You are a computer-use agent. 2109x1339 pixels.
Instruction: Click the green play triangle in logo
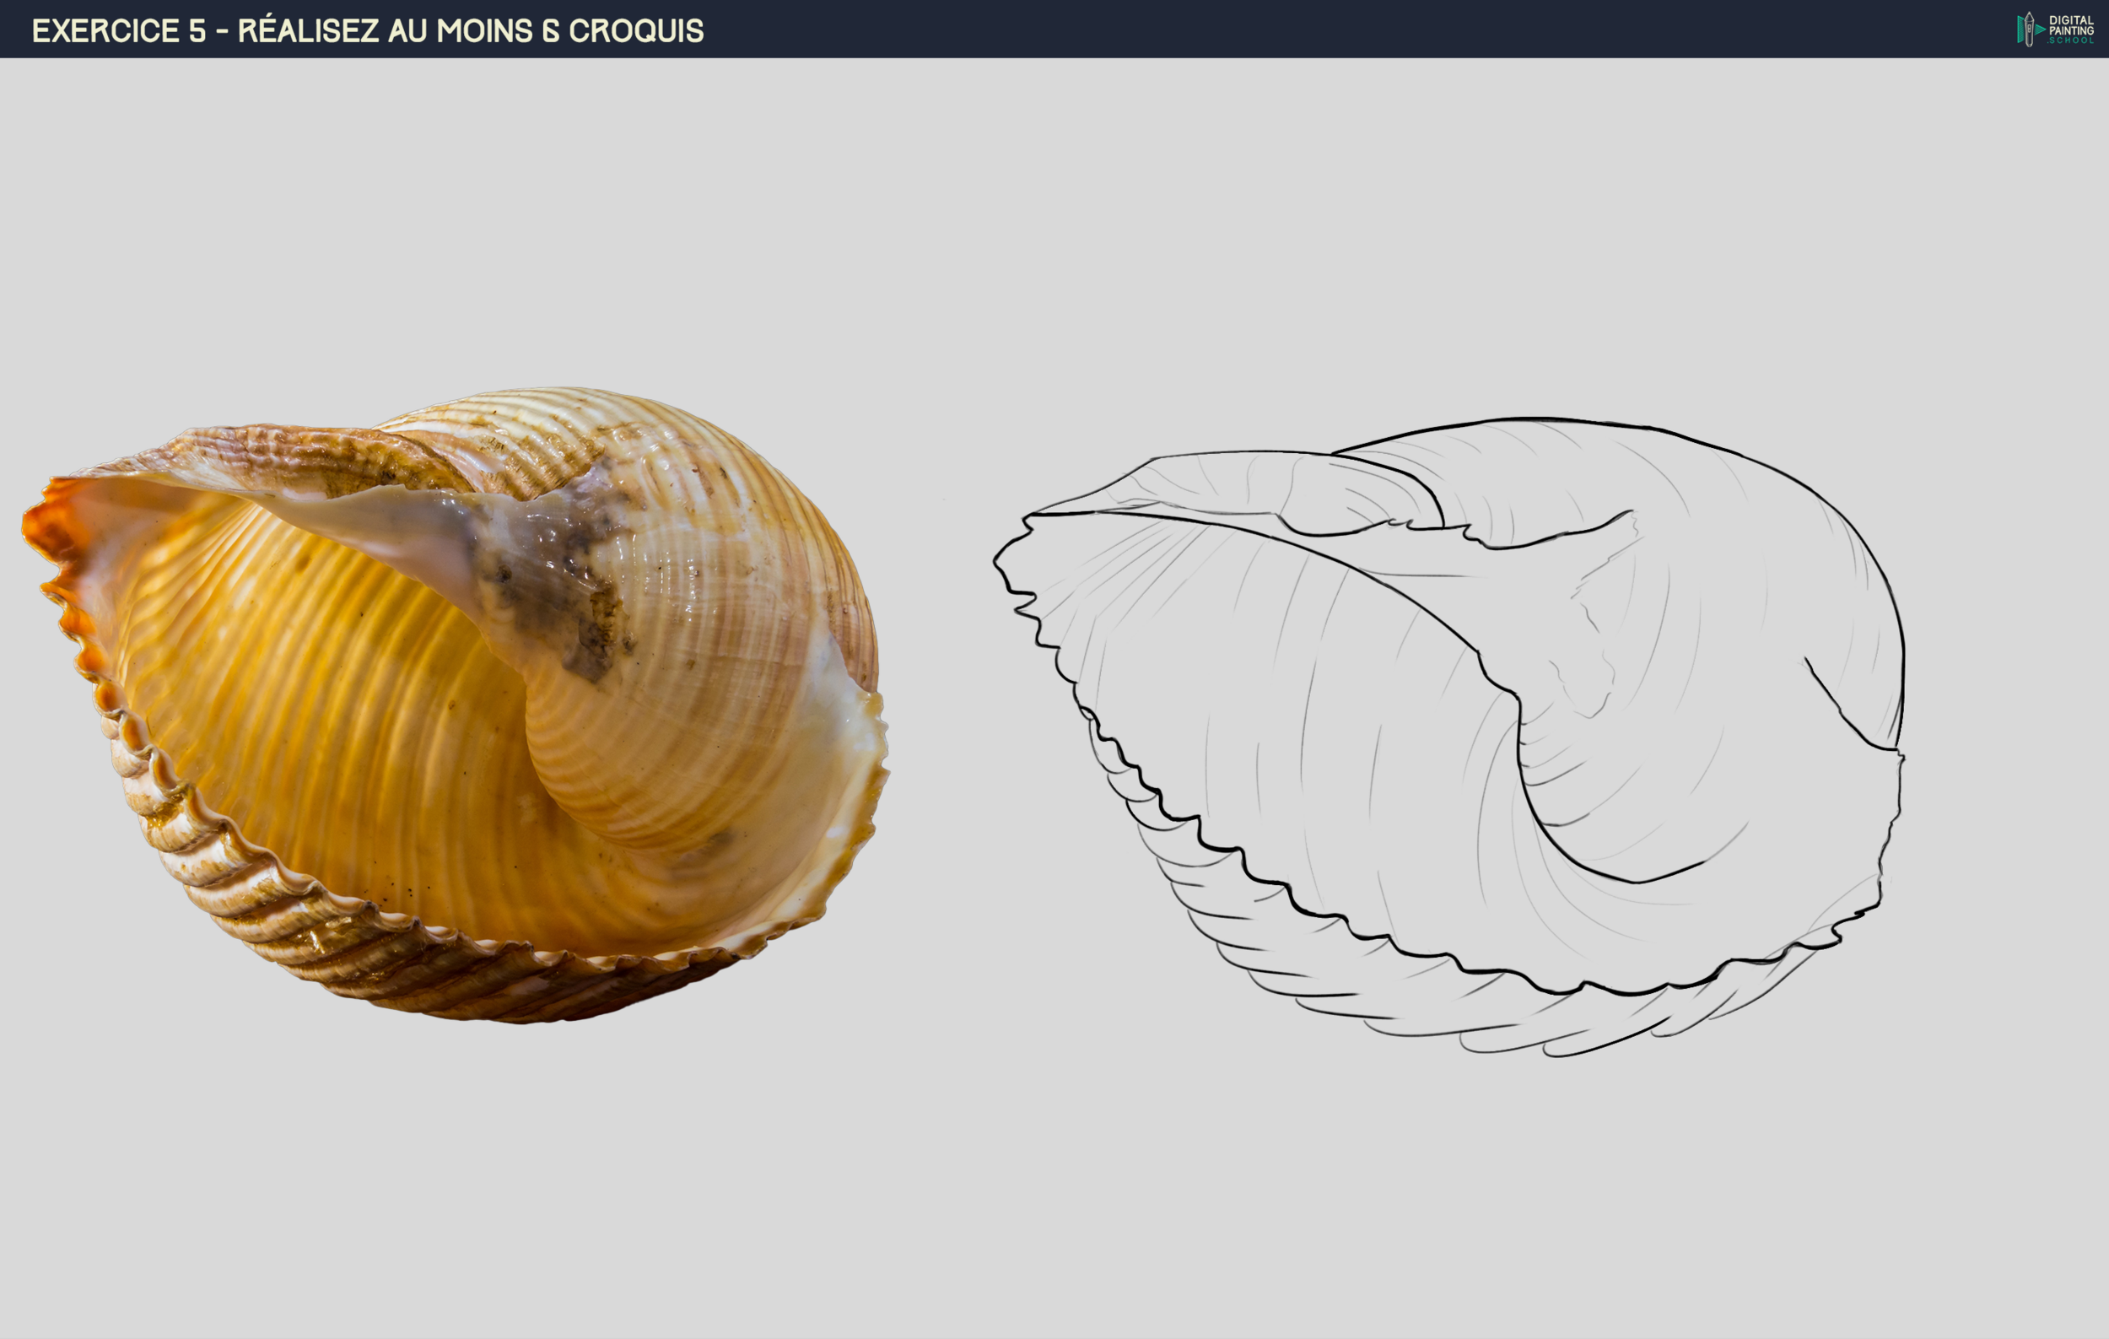(x=2041, y=29)
